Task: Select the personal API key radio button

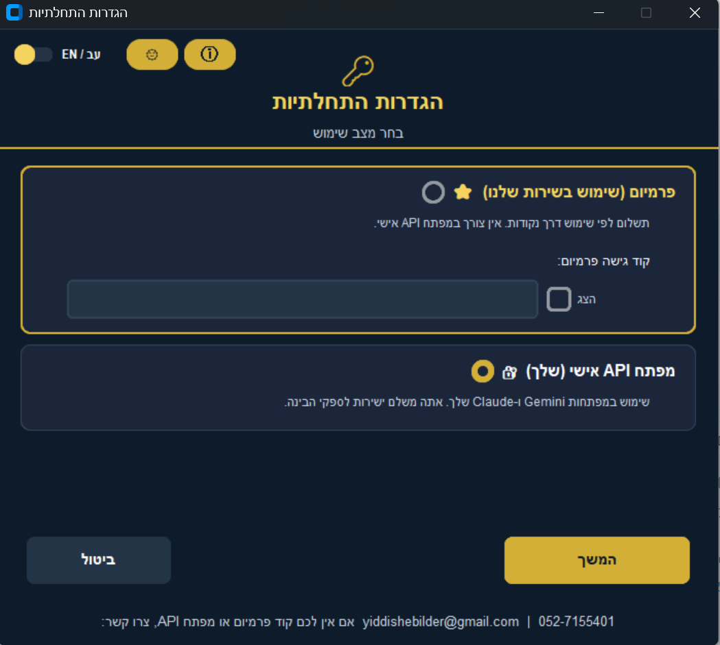Action: tap(483, 372)
